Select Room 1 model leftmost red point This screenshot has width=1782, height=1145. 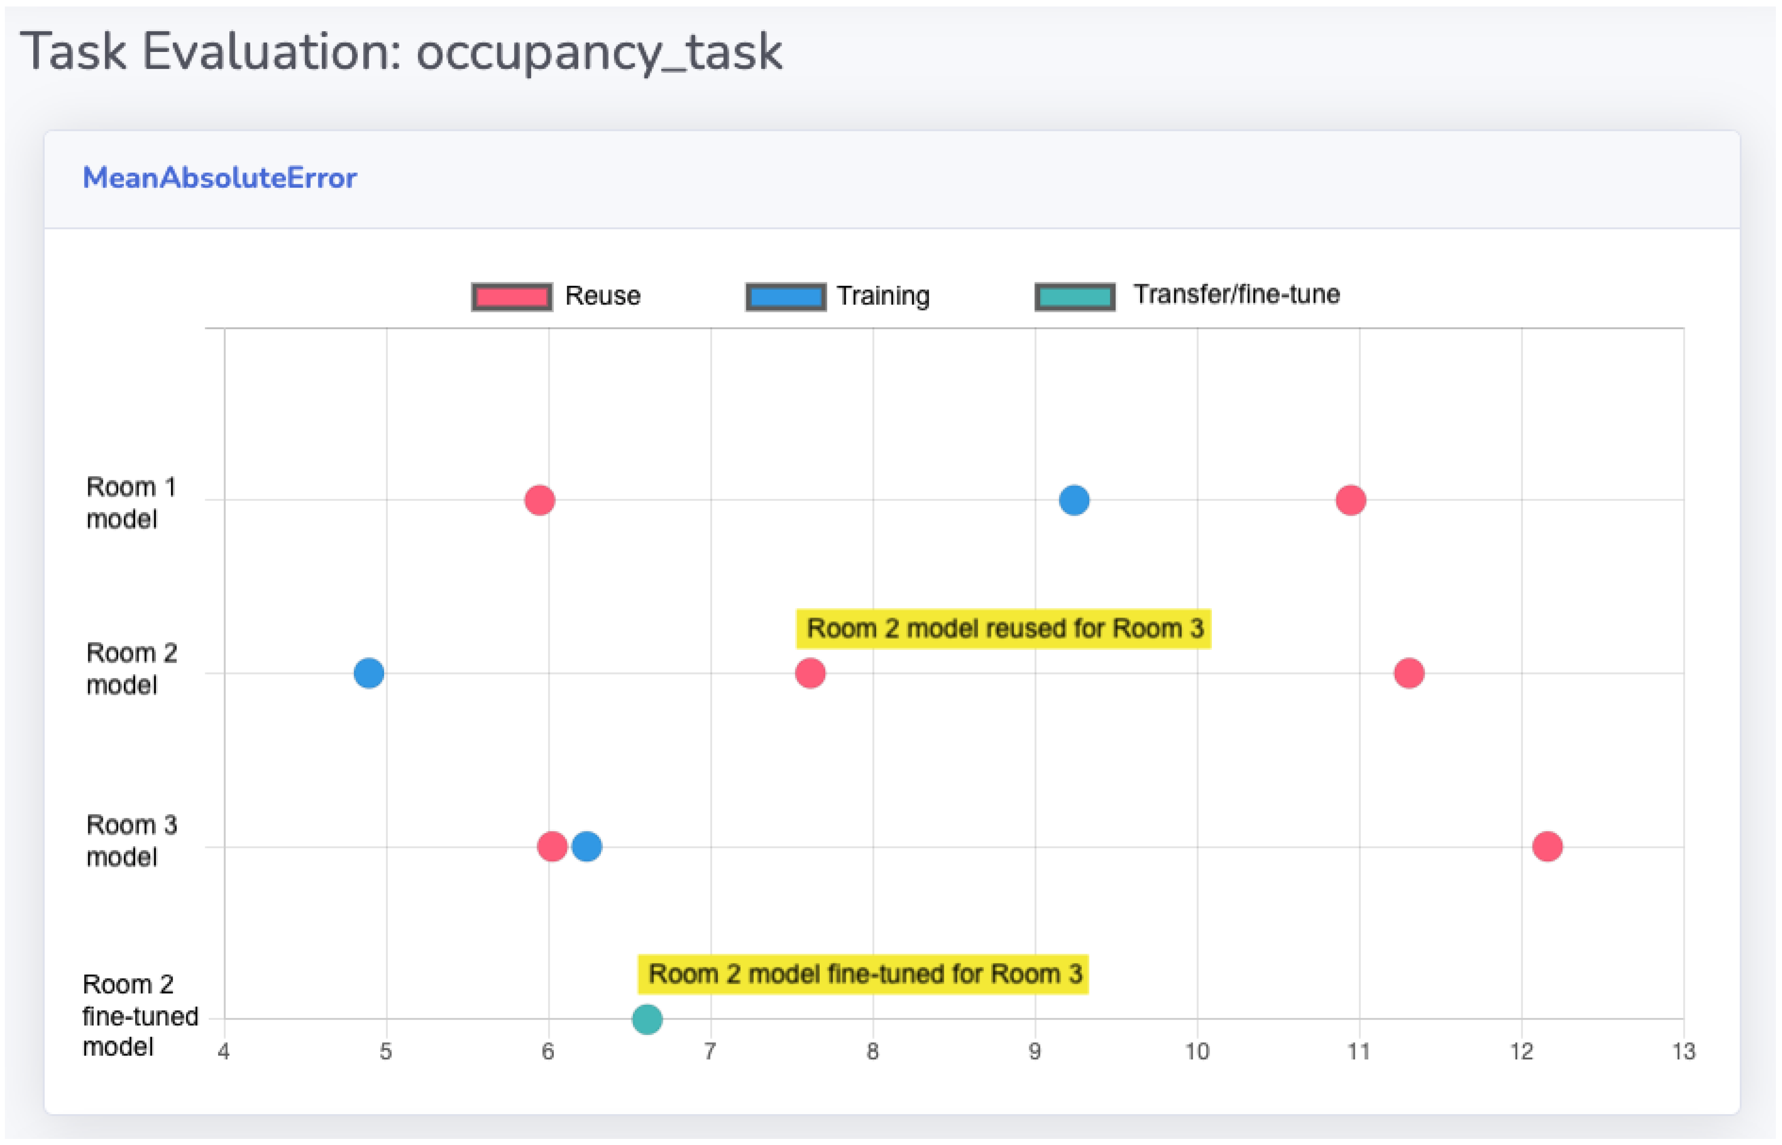539,500
